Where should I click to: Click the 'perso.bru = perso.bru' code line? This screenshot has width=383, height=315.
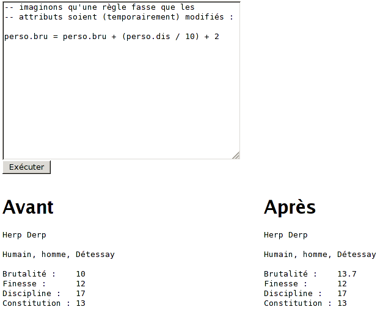(x=55, y=37)
